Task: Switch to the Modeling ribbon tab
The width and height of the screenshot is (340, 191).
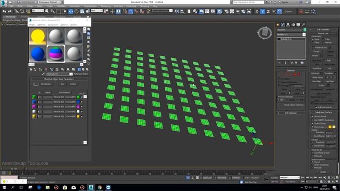Action: [x=11, y=16]
